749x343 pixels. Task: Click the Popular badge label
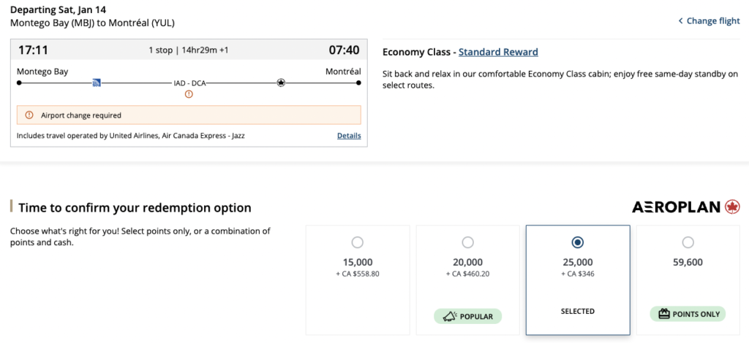coord(475,315)
